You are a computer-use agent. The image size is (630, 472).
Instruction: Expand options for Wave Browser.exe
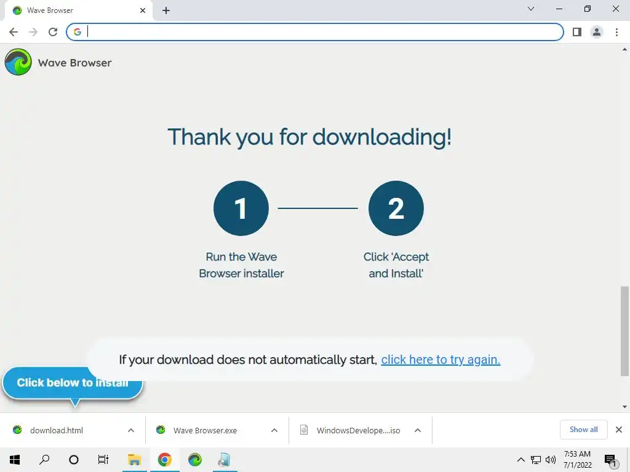point(274,430)
